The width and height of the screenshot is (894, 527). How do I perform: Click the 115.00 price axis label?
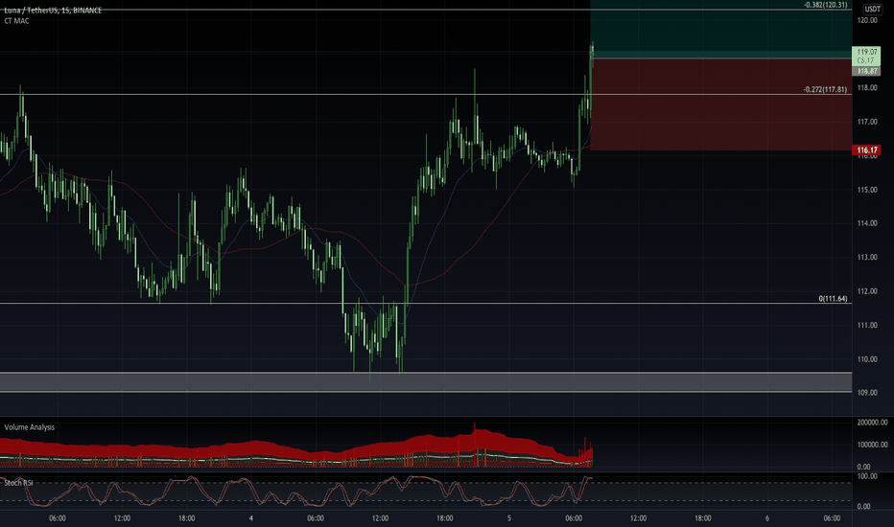click(866, 190)
